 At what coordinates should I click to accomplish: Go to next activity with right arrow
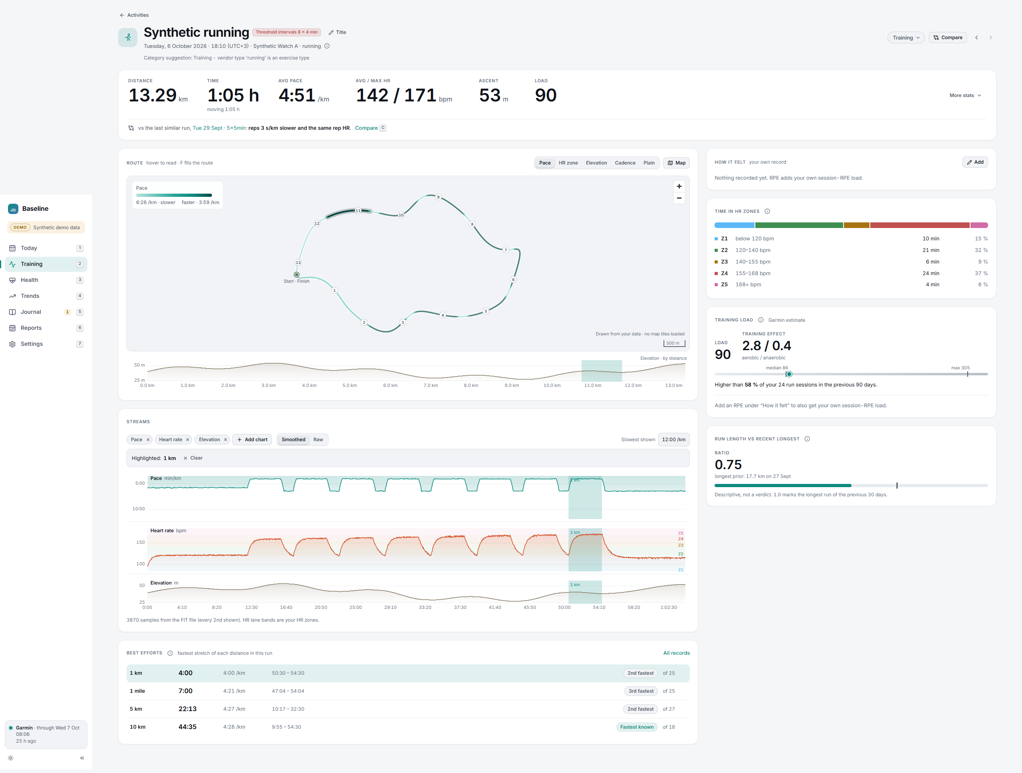click(x=990, y=38)
